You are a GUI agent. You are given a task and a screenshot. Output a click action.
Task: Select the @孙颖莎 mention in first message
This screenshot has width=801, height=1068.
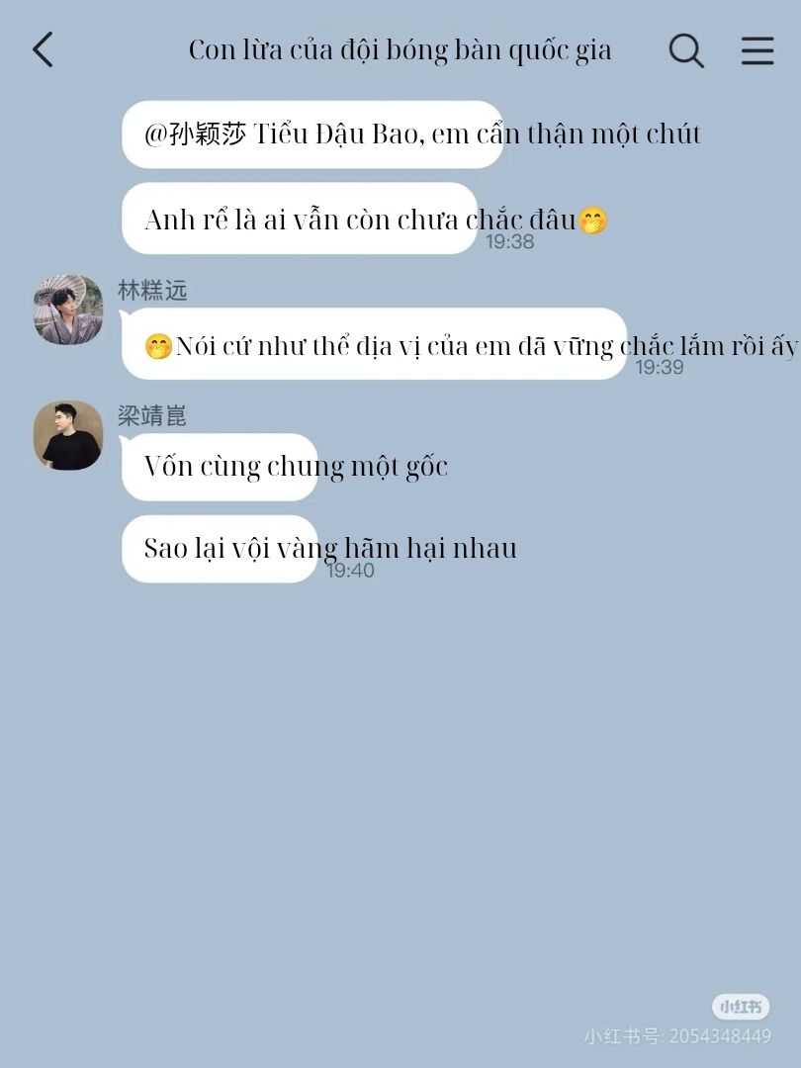coord(195,133)
